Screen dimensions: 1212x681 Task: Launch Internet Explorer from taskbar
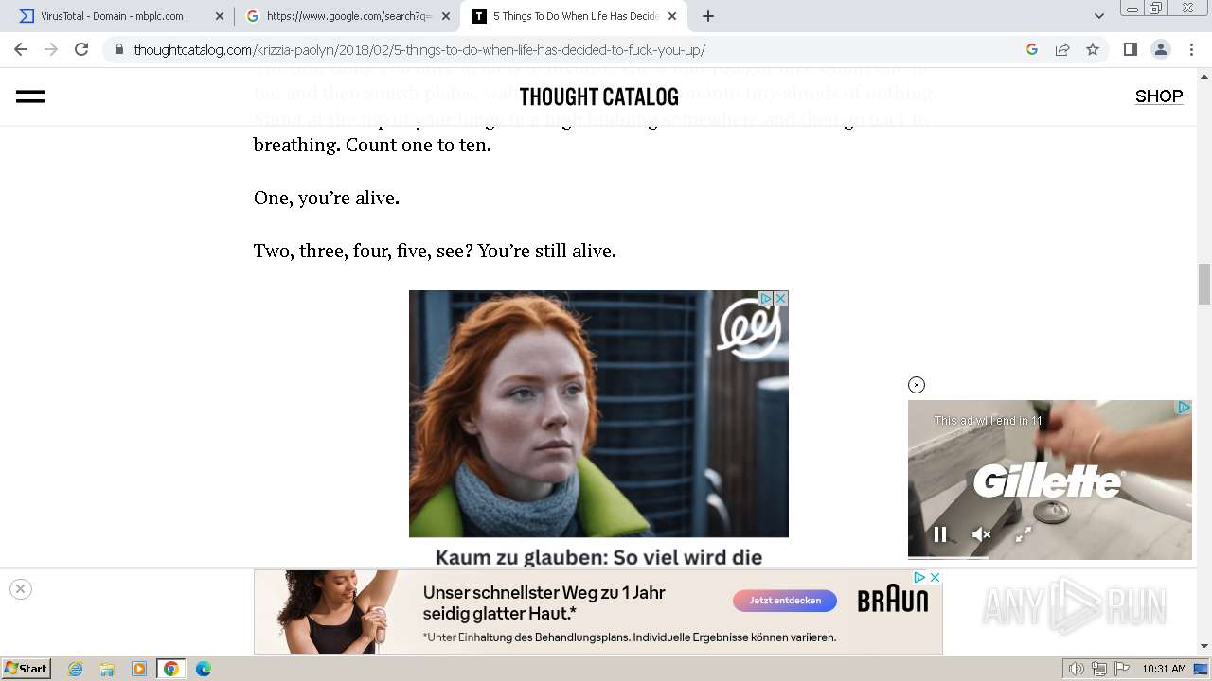pos(76,669)
